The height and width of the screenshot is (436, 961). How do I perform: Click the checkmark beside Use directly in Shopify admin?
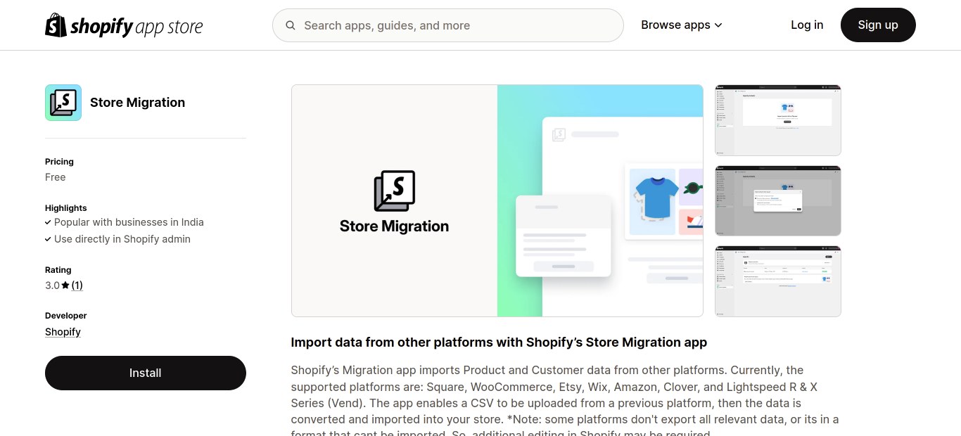click(48, 238)
